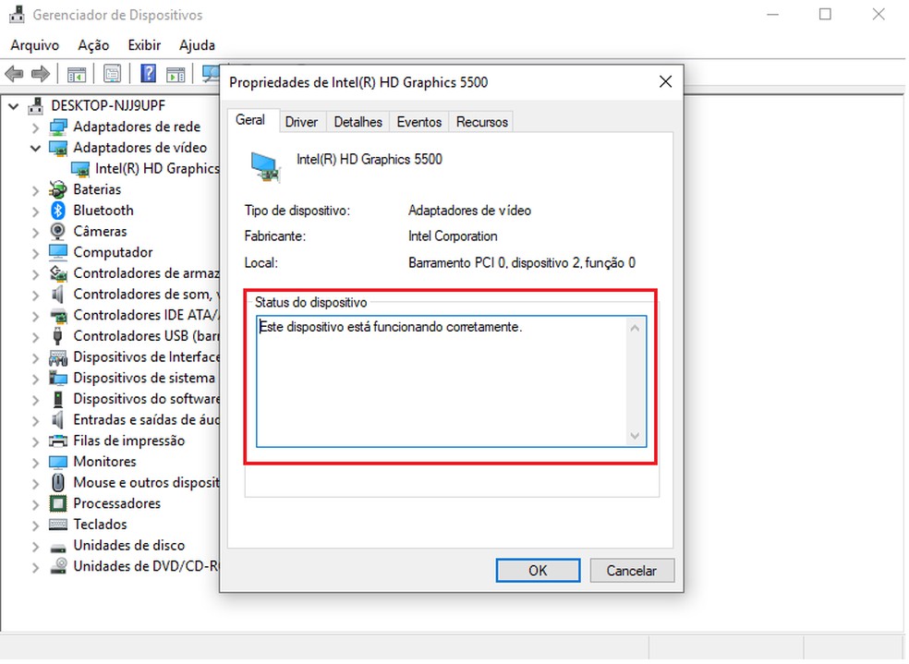Click the status box scroll-up arrow
The image size is (909, 664).
pyautogui.click(x=635, y=329)
